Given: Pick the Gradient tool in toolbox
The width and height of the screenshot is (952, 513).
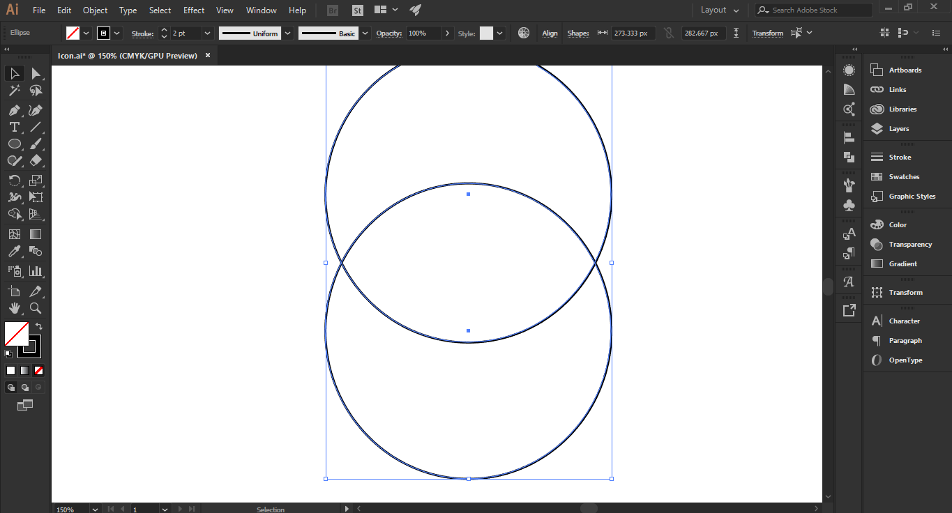Looking at the screenshot, I should coord(36,234).
